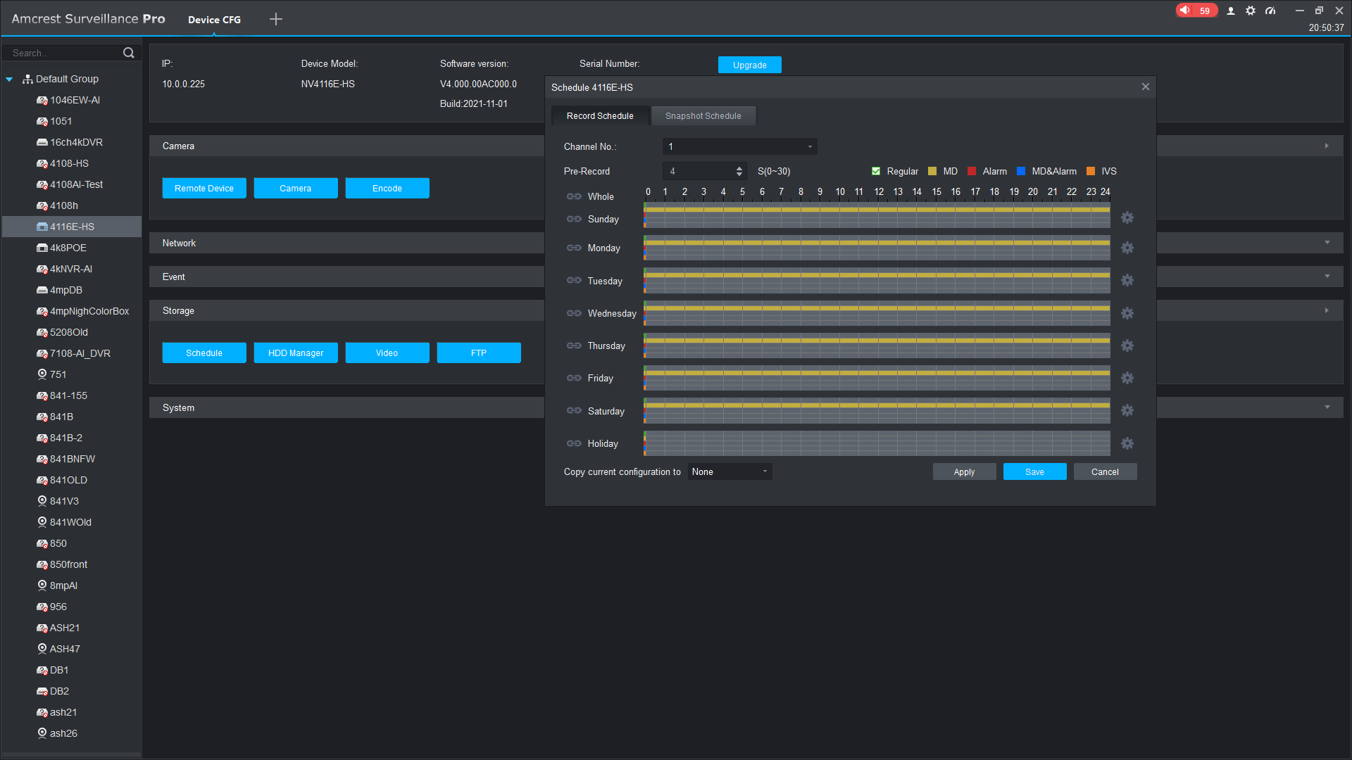Open Monday schedule gear settings
1352x760 pixels.
point(1127,248)
